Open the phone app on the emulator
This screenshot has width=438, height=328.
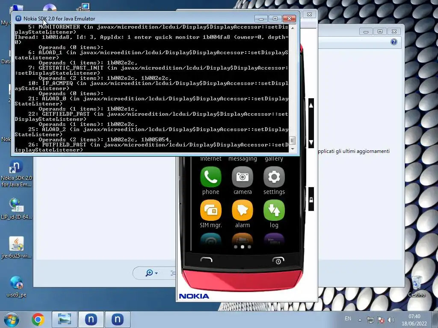210,177
